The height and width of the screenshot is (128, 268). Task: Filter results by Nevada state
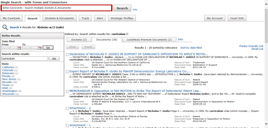tap(7, 82)
